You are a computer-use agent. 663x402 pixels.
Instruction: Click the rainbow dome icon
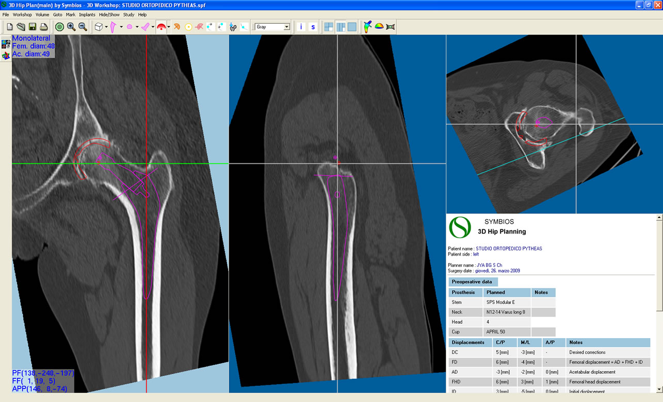[x=379, y=27]
